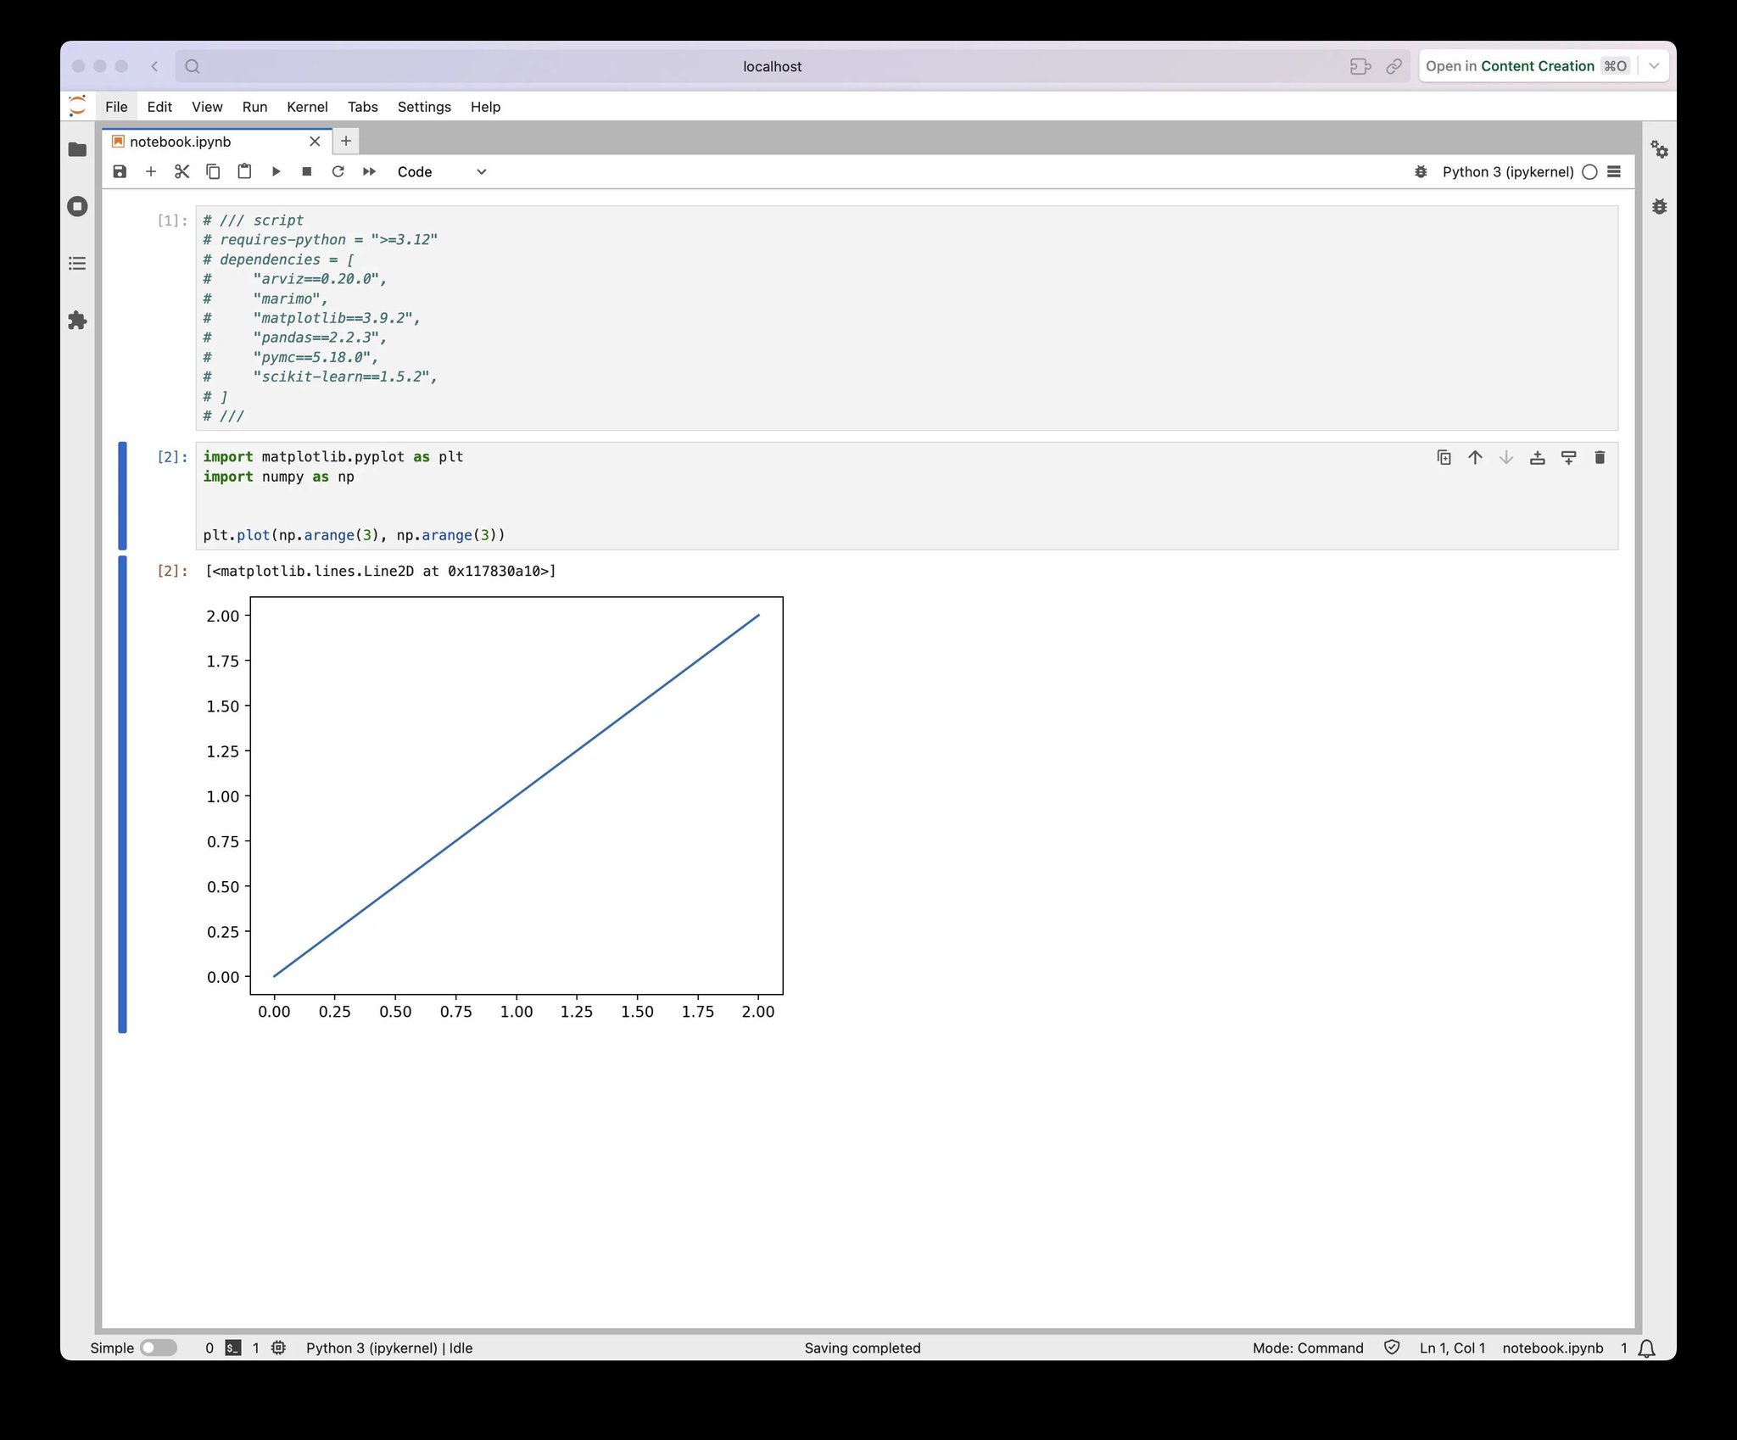Open Property Inspector gears icon

[x=1659, y=150]
